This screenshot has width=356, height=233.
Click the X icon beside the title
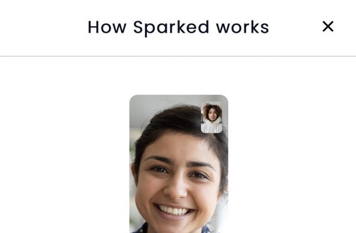pyautogui.click(x=328, y=26)
